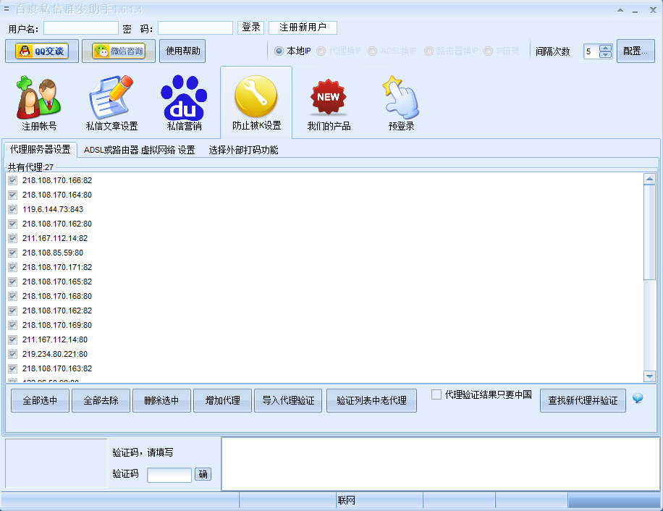Click 增加代理 button
The width and height of the screenshot is (663, 511).
[x=222, y=400]
